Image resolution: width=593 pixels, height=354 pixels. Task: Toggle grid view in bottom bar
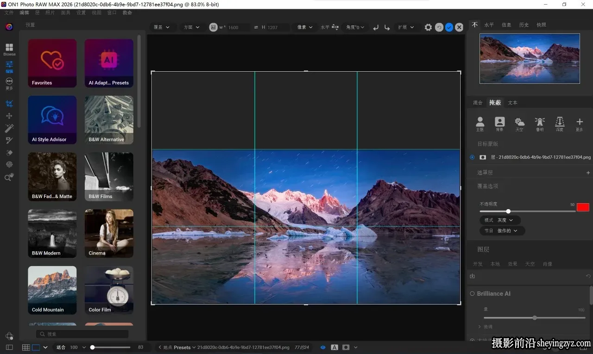[x=26, y=347]
